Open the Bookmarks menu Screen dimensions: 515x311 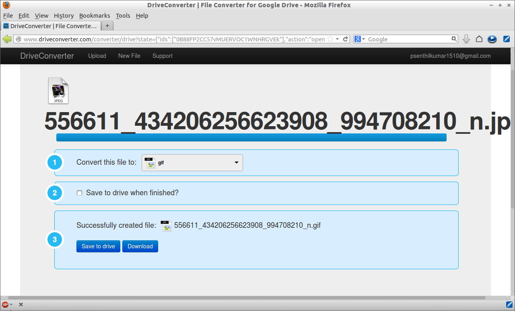95,16
